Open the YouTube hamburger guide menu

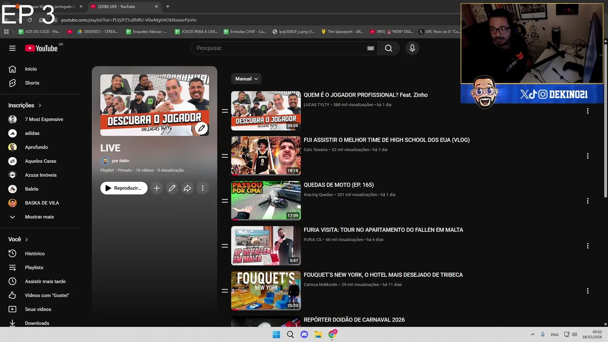click(12, 48)
